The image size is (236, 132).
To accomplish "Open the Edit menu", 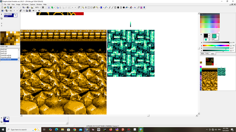I will (x=9, y=4).
